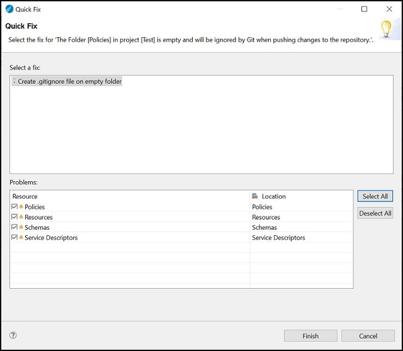The image size is (403, 351).
Task: Click warning icon beside Service Descriptors
Action: pos(21,238)
